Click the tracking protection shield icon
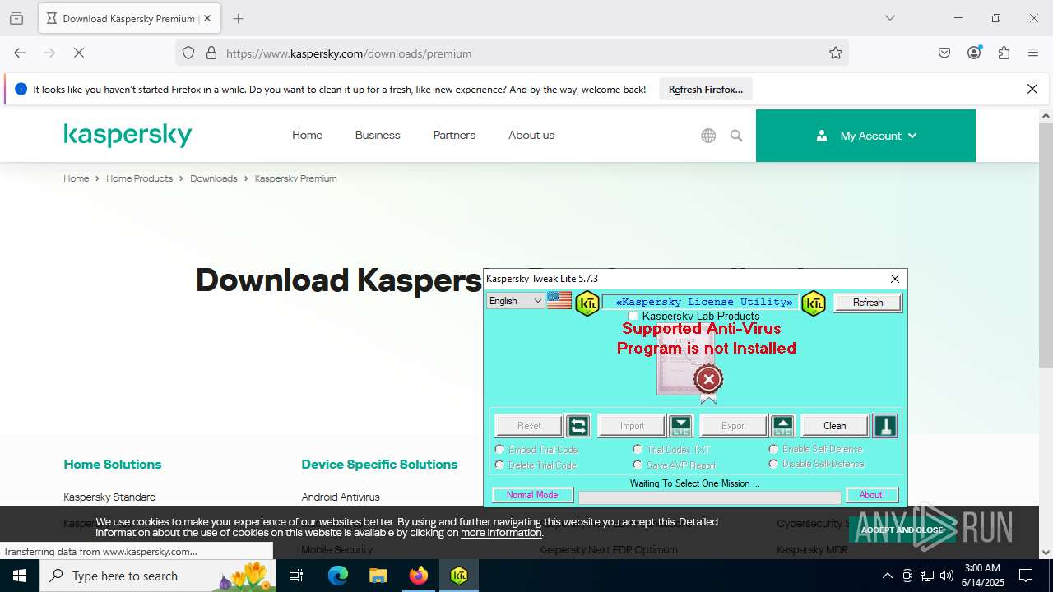 [x=188, y=53]
